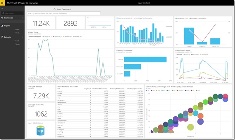Select the first report under Reports
Screen dimensions: 235x140
[x=18, y=29]
